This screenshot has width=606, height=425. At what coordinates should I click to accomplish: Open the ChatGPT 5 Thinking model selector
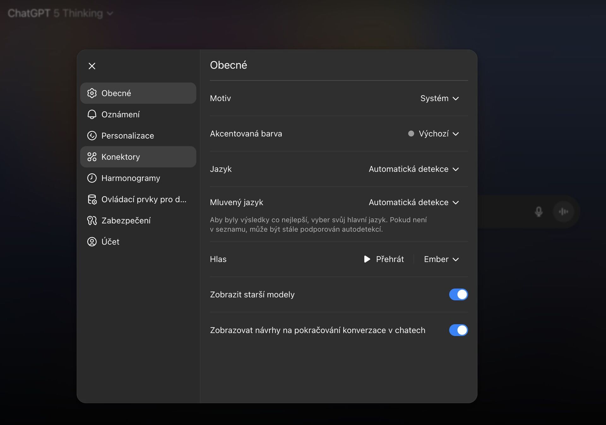pos(60,13)
